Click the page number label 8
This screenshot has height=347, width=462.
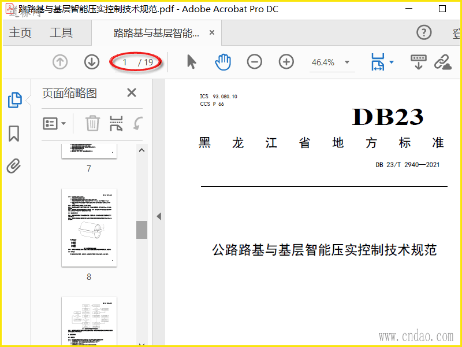(x=89, y=277)
